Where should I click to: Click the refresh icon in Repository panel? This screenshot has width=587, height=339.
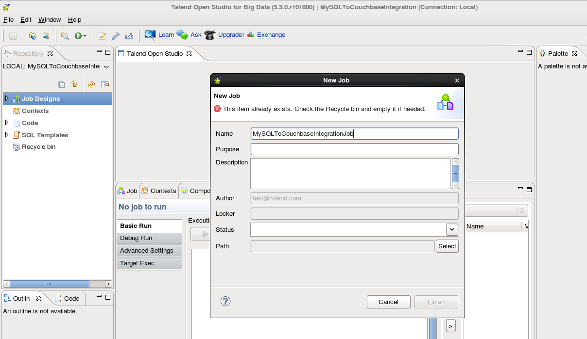coord(91,84)
